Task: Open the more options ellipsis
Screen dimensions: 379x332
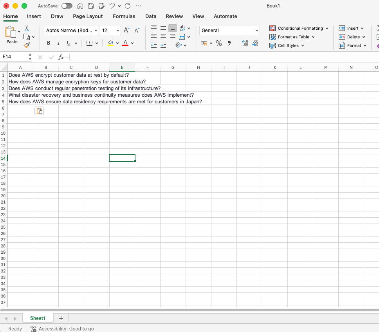Action: (x=138, y=6)
